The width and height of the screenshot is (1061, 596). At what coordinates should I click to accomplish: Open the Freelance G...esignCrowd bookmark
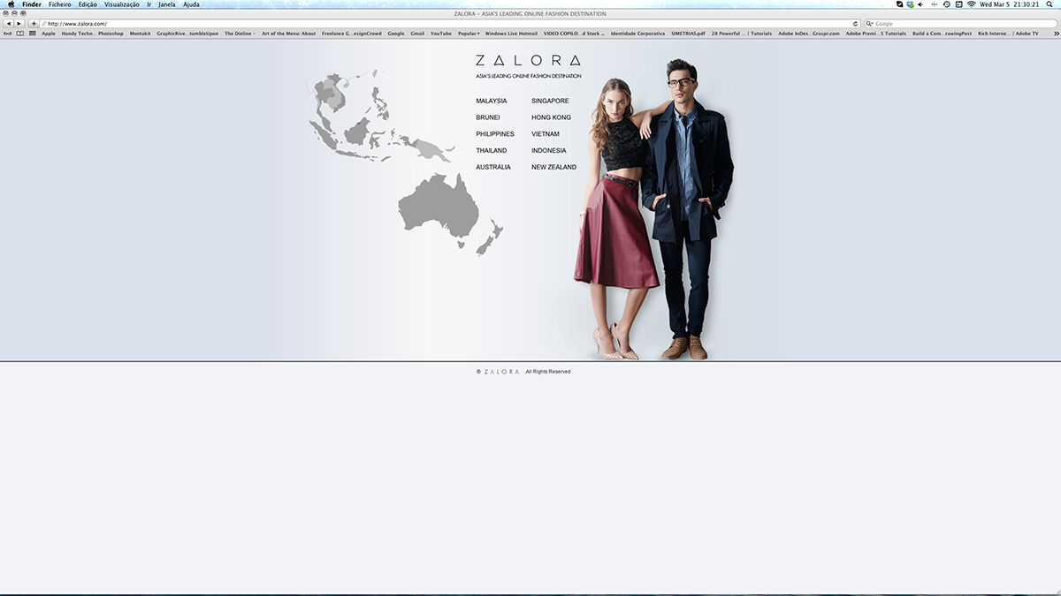point(351,34)
